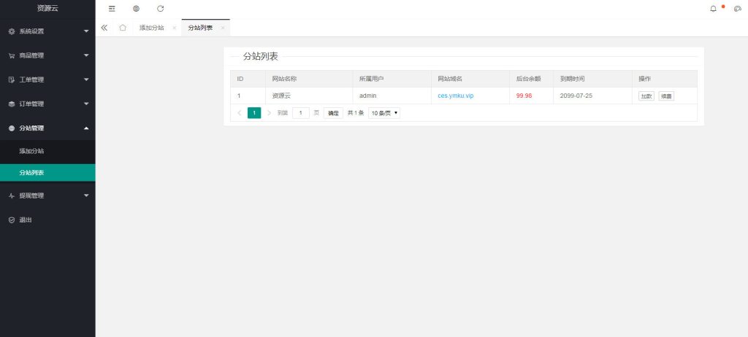Click the next page arrow

[x=269, y=113]
